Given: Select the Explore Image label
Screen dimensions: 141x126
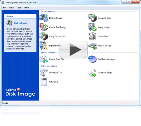Looking at the screenshot, I should click(x=56, y=46).
